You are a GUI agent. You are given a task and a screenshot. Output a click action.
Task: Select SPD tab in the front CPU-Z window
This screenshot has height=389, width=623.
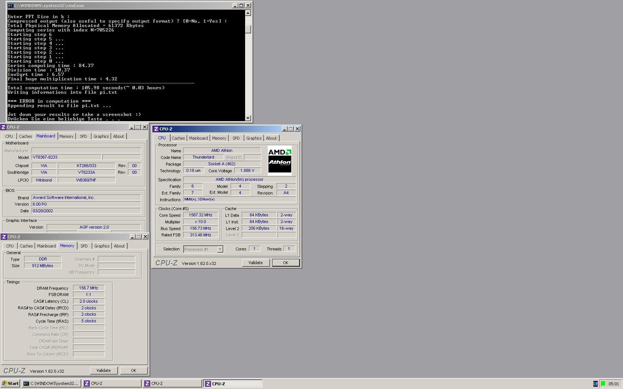click(x=236, y=138)
